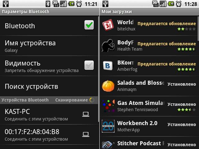Open the Gas Atom Simulator colored dots icon

coord(108,106)
